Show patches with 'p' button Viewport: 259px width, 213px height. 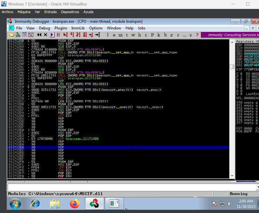(152, 35)
